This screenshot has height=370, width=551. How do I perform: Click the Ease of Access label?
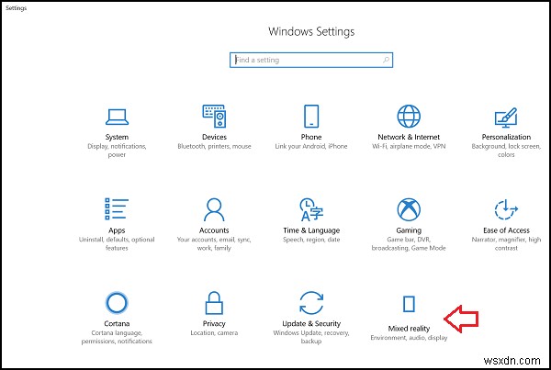coord(506,230)
